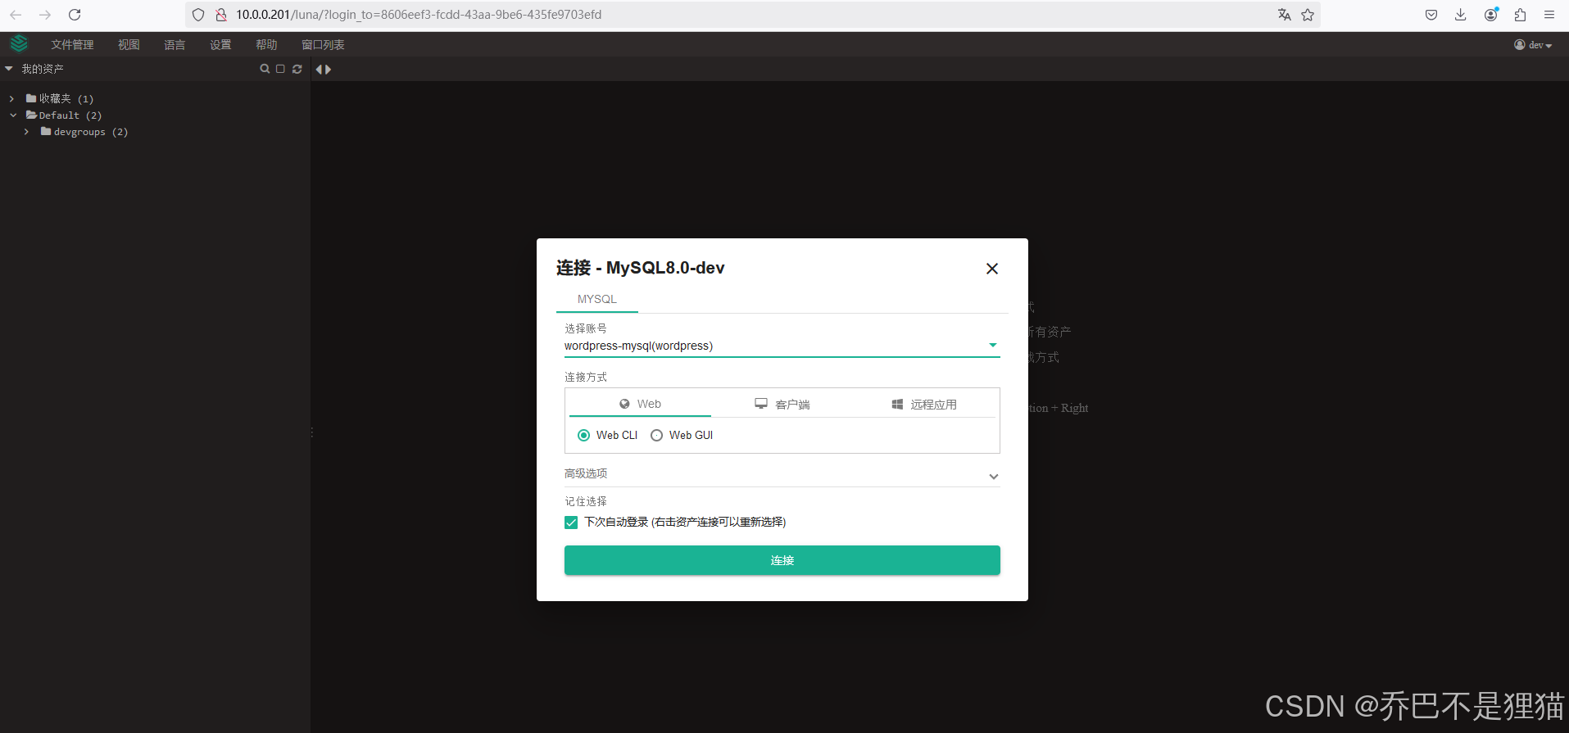Click the devgroups folder icon
The height and width of the screenshot is (733, 1569).
click(x=46, y=131)
